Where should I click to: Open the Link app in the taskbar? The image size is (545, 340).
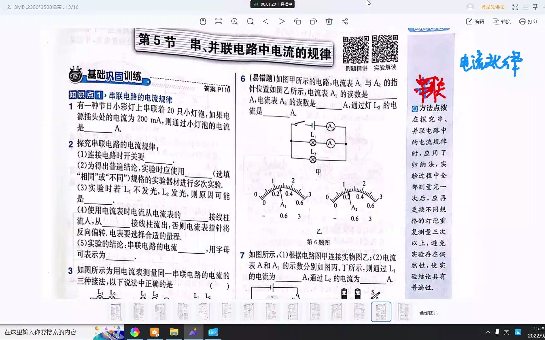[213, 332]
